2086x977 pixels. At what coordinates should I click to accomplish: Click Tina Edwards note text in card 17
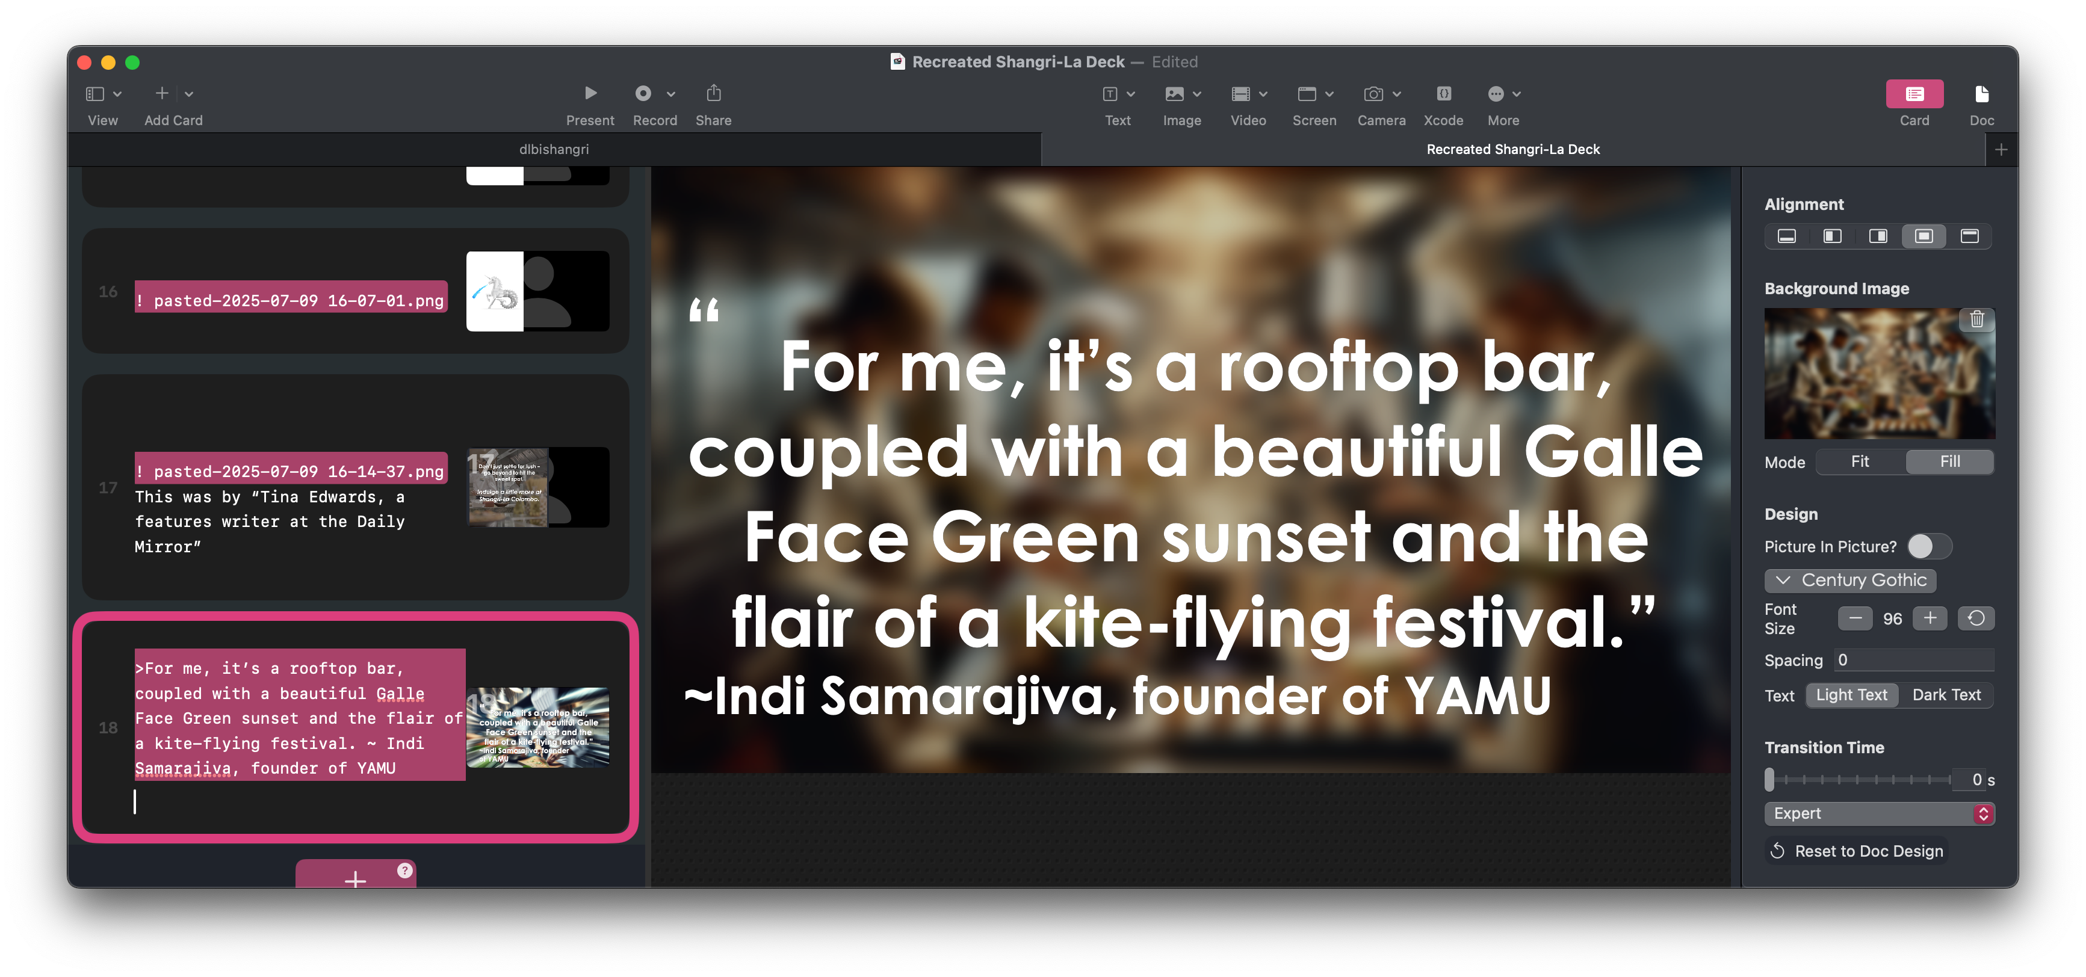[x=270, y=522]
